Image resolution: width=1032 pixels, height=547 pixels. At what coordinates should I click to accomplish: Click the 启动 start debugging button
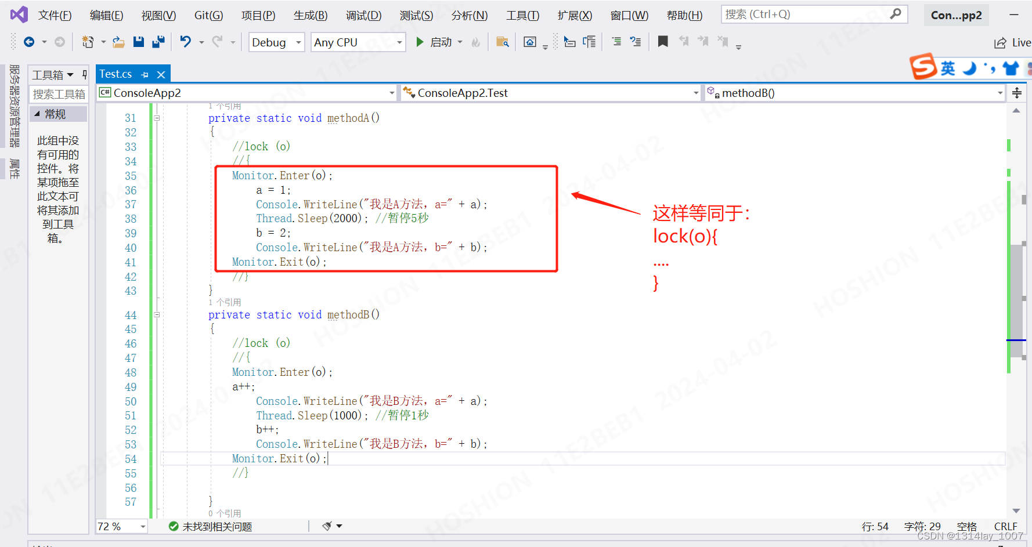pos(434,42)
